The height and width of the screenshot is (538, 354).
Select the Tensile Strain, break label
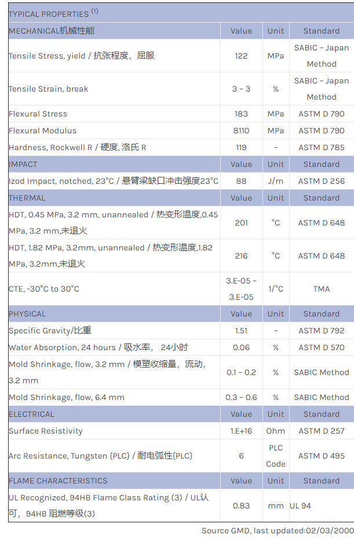pyautogui.click(x=49, y=89)
